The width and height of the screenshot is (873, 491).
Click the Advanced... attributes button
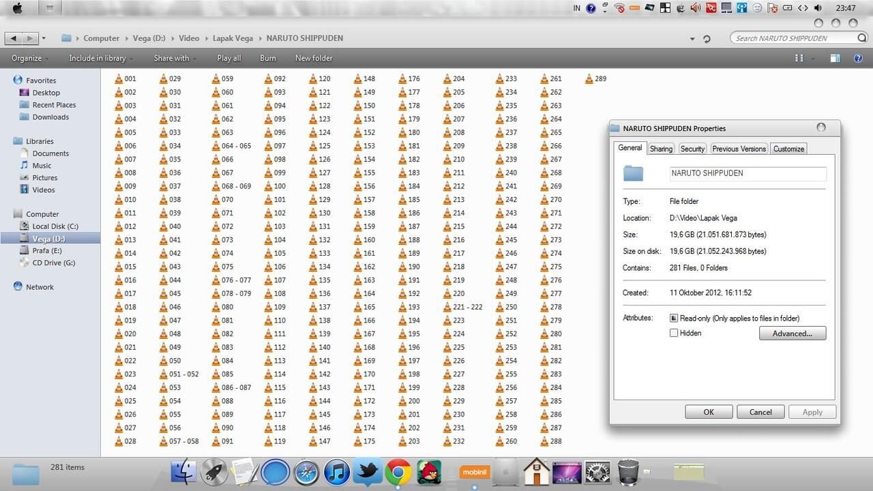tap(793, 333)
